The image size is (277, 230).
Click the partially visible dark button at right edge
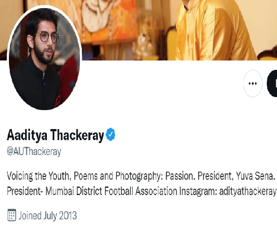click(272, 83)
